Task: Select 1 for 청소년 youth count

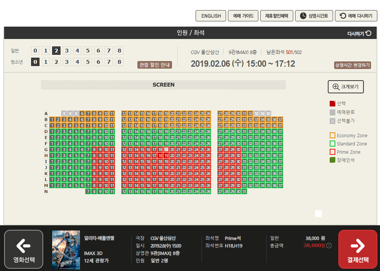Action: [x=46, y=62]
